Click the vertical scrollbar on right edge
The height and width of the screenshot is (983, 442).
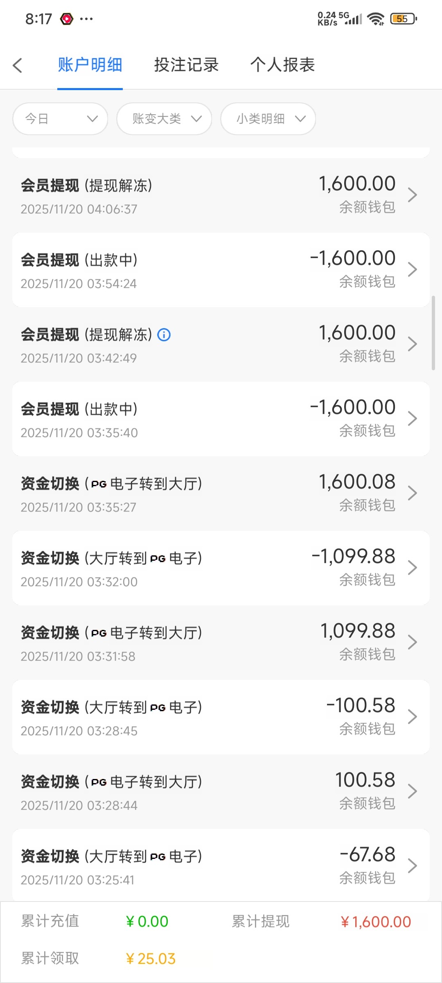pyautogui.click(x=433, y=333)
